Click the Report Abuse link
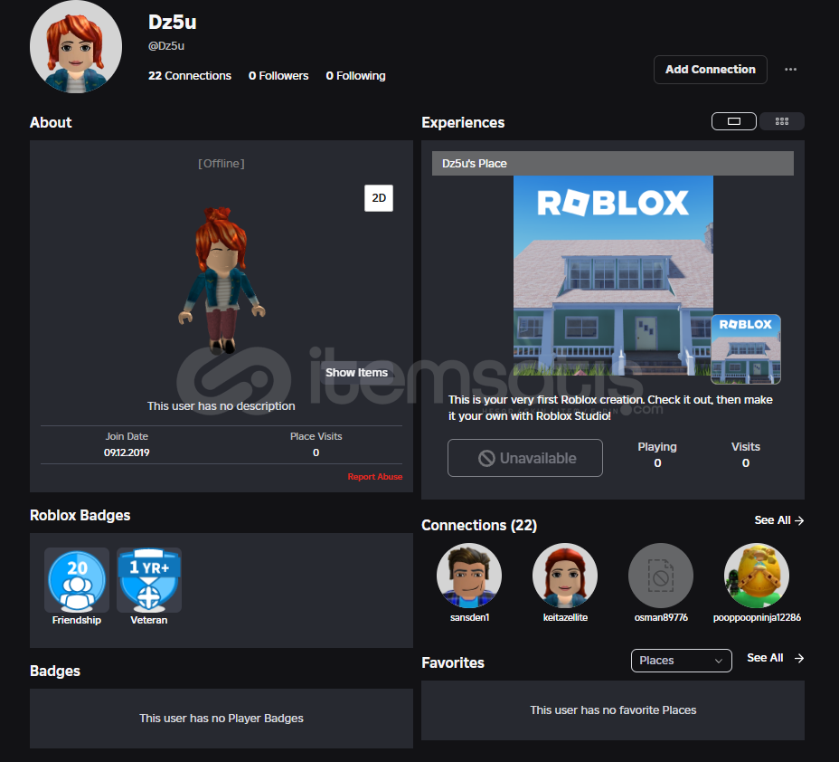Screen dimensions: 839x762 (x=374, y=477)
